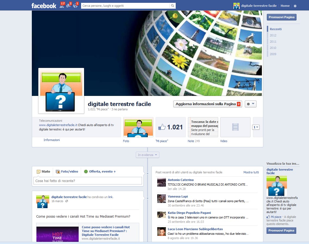The image size is (309, 244).
Task: Open the Informazioni link
Action: pos(52,140)
